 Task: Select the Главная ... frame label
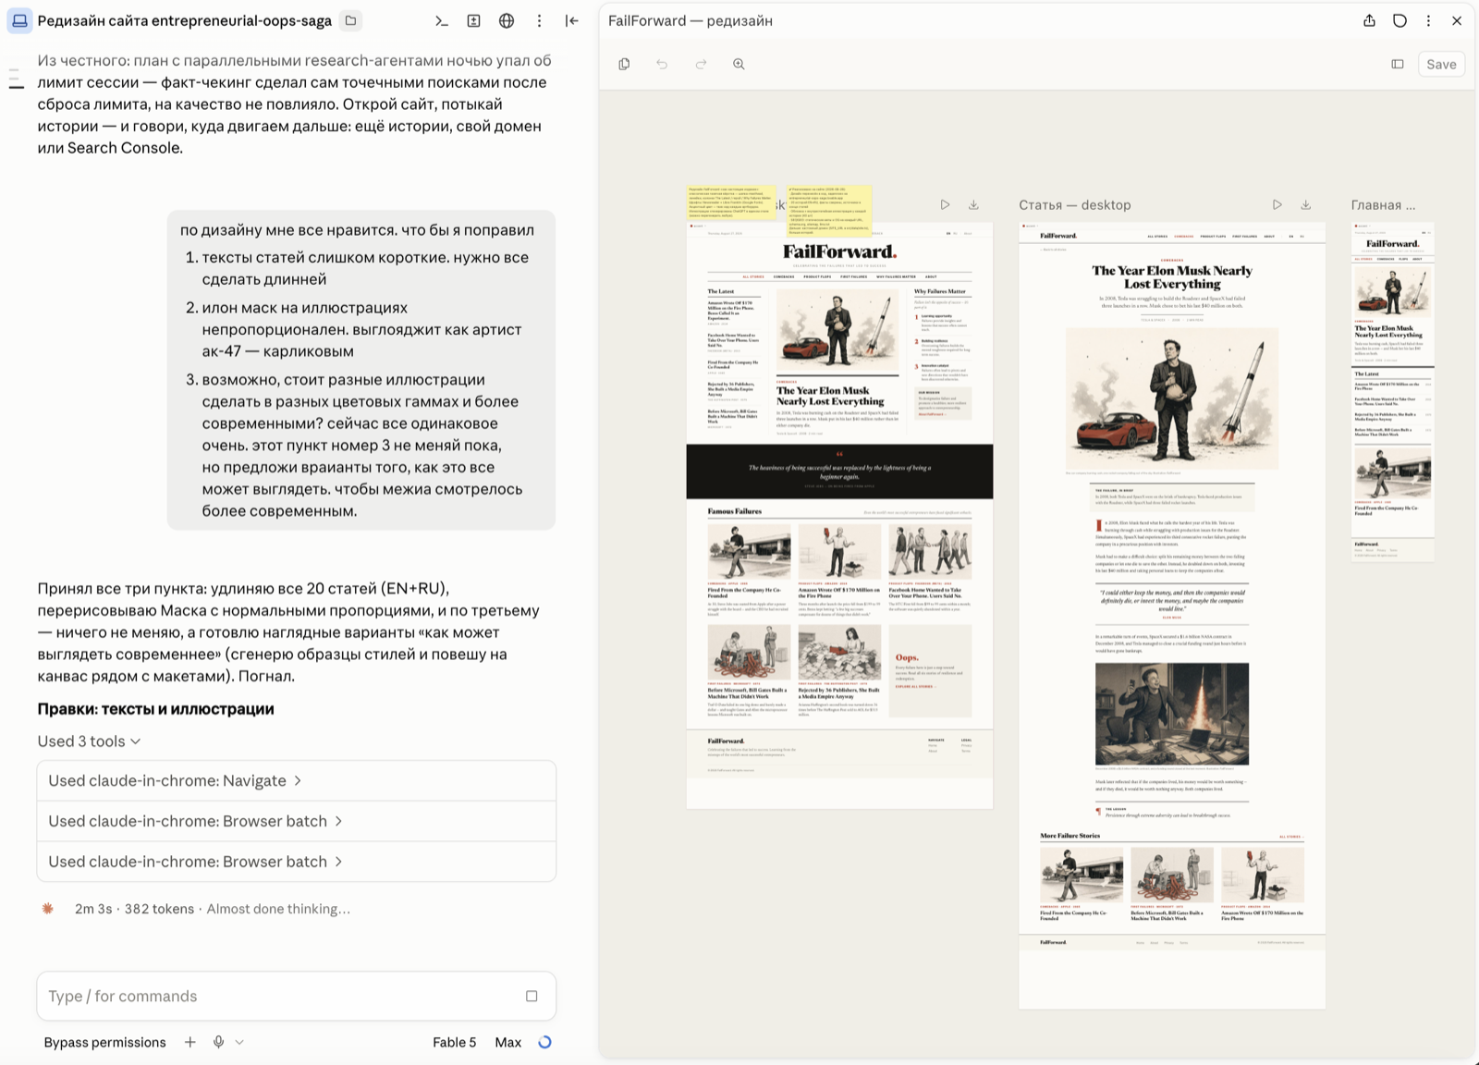pos(1383,205)
